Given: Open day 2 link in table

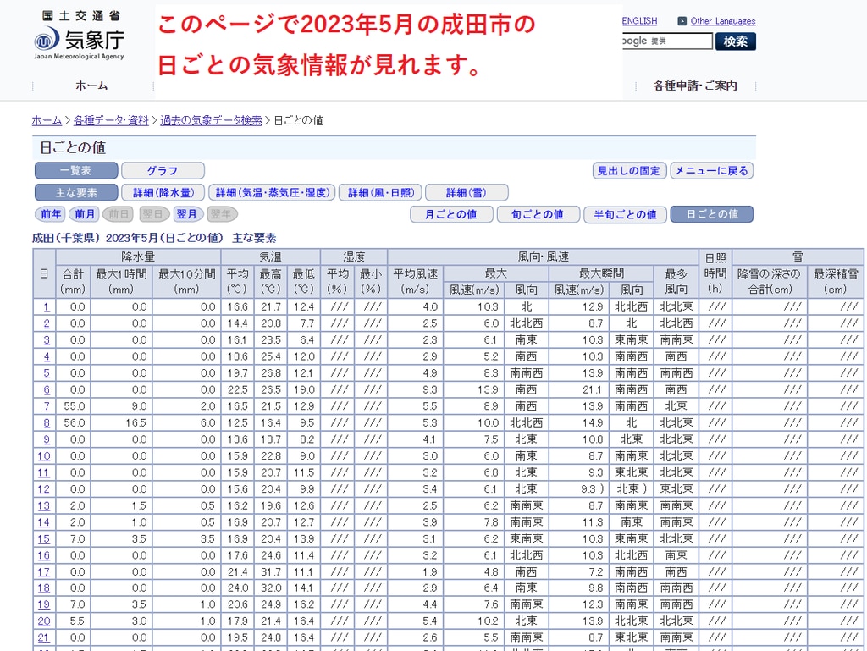Looking at the screenshot, I should click(x=47, y=324).
